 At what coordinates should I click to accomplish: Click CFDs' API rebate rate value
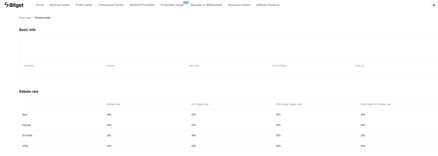tap(194, 146)
